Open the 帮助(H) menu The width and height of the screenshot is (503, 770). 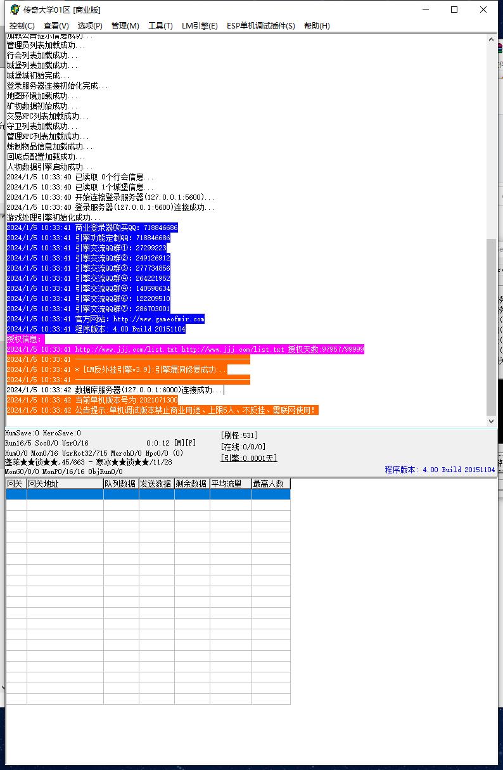[317, 26]
